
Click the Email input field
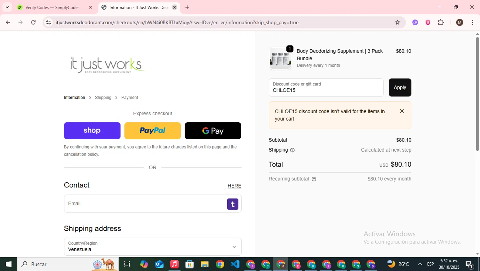[153, 203]
